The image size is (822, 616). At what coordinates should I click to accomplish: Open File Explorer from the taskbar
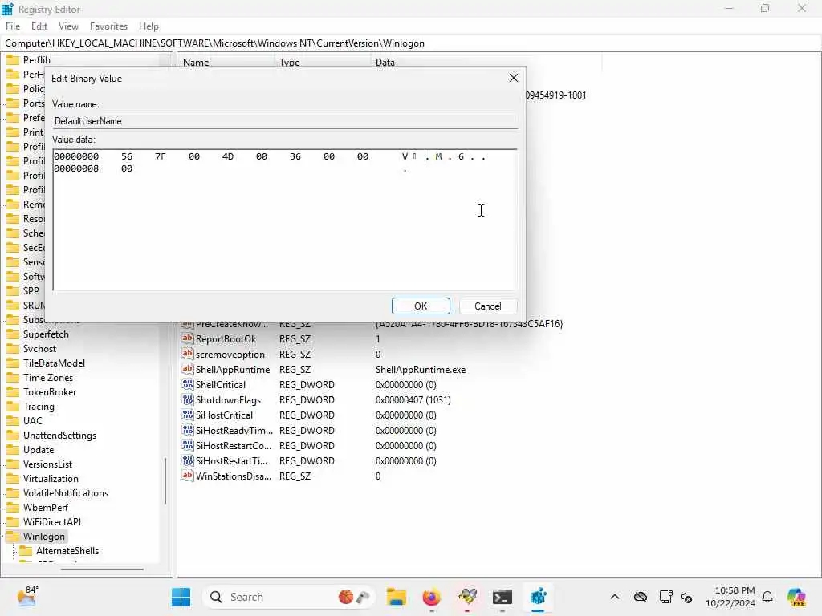[397, 597]
